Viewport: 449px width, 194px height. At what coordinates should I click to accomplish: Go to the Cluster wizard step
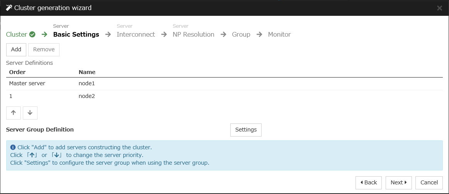[x=17, y=34]
